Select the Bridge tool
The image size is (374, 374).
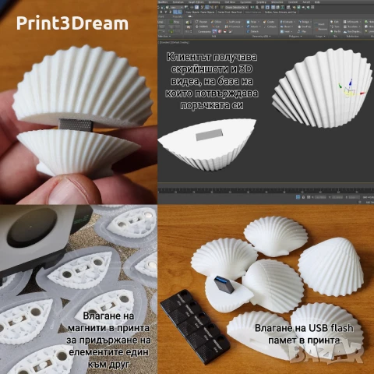pos(304,22)
